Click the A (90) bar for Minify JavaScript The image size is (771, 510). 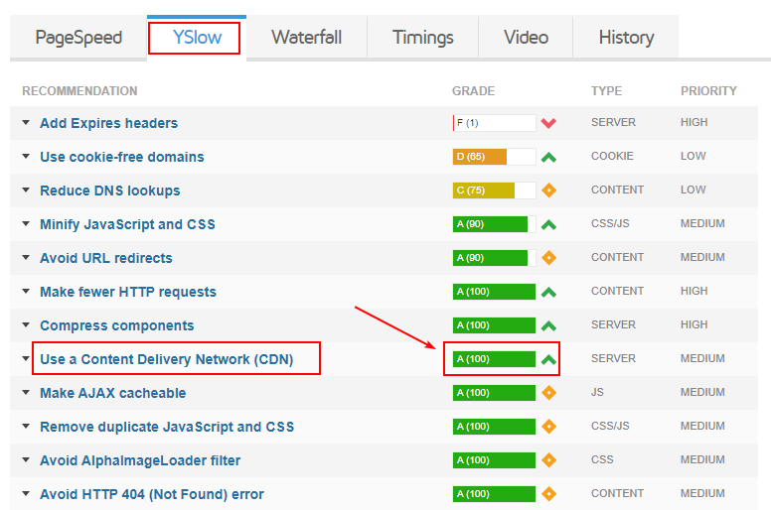(494, 224)
